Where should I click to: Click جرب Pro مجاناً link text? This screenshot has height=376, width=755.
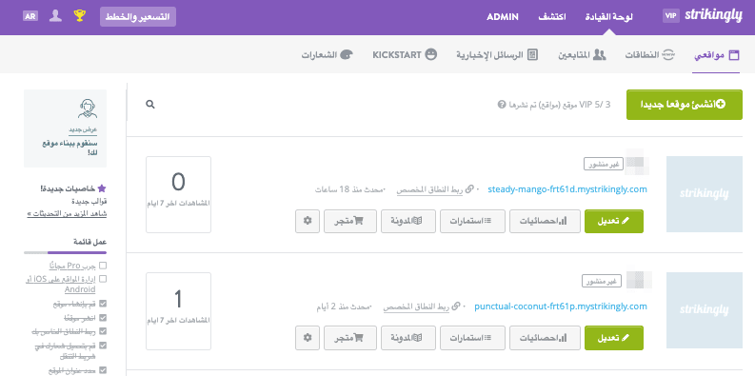click(71, 266)
